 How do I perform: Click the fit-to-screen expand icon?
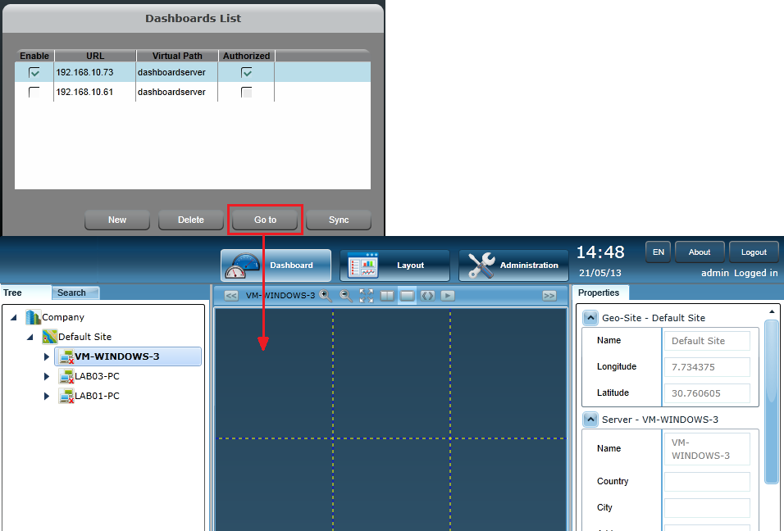[367, 295]
